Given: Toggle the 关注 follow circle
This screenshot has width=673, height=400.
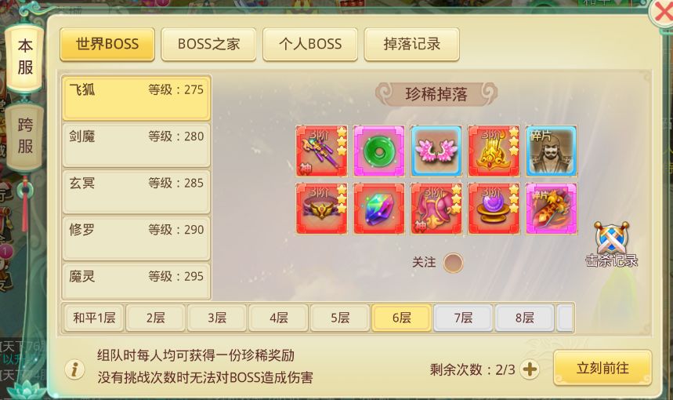Looking at the screenshot, I should coord(454,263).
